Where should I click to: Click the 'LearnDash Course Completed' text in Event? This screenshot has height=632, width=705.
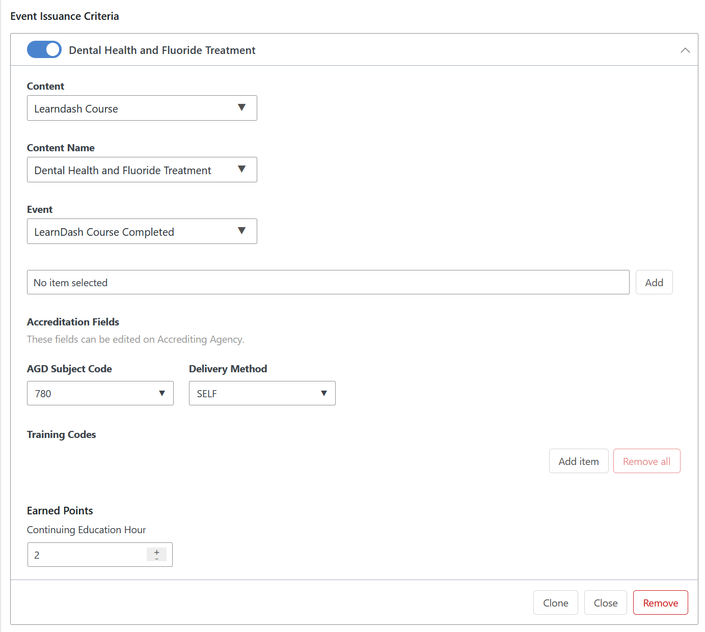[x=104, y=232]
